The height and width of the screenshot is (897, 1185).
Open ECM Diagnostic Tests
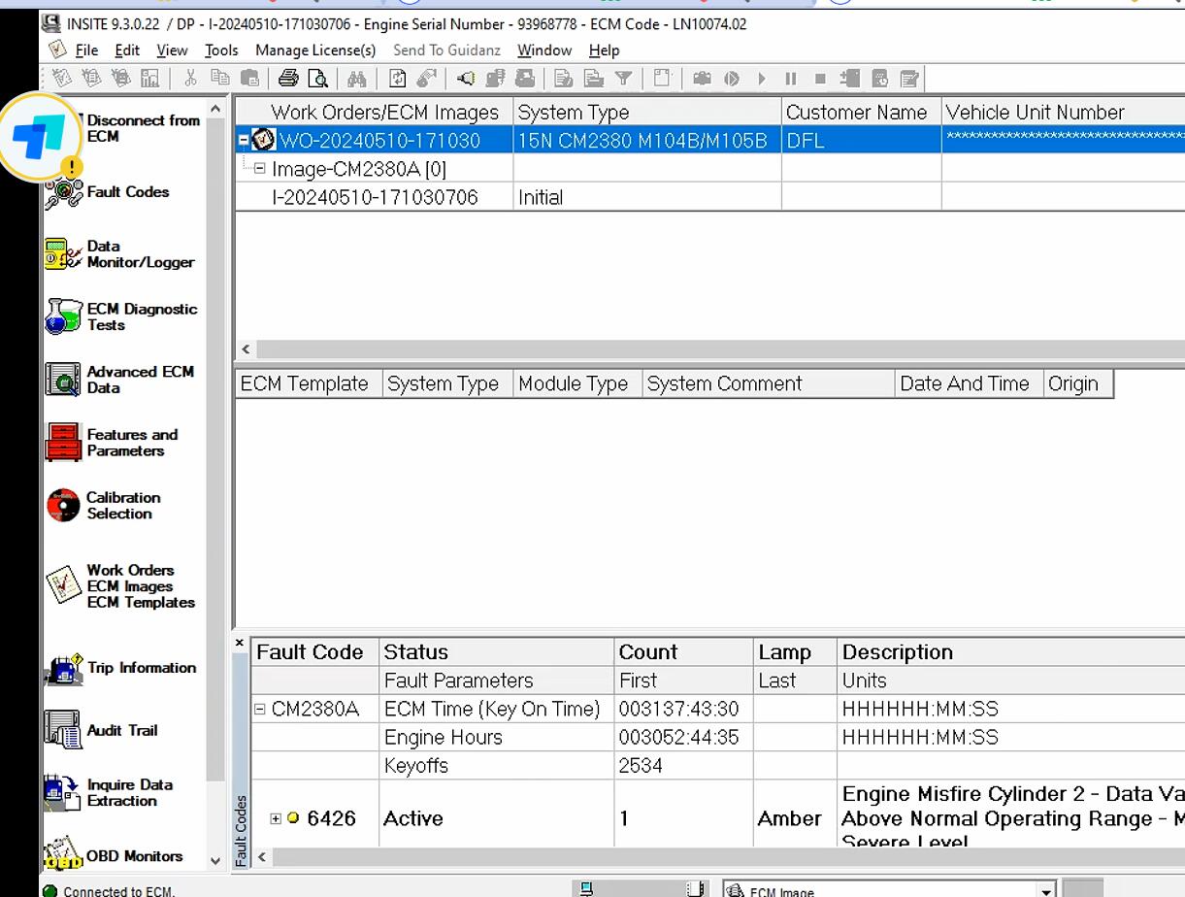[x=120, y=317]
